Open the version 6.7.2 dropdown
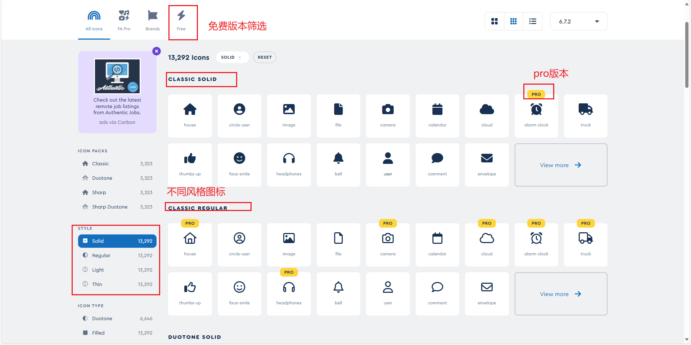Viewport: 691px width, 345px height. [578, 21]
